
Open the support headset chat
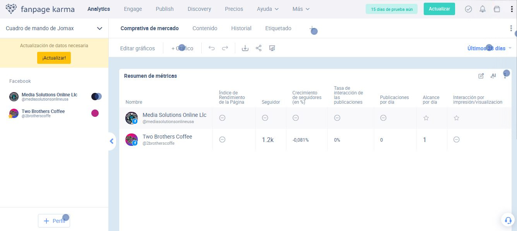pos(507,220)
